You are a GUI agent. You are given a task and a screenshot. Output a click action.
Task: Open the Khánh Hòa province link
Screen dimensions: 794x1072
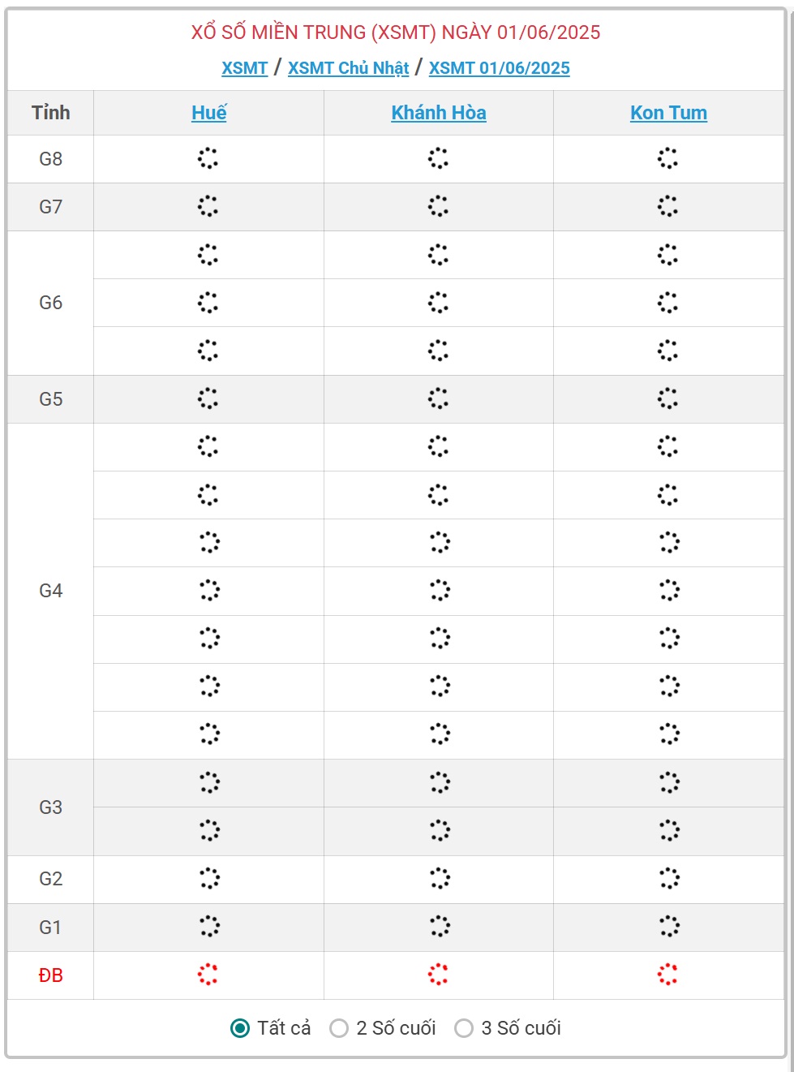[x=439, y=113]
